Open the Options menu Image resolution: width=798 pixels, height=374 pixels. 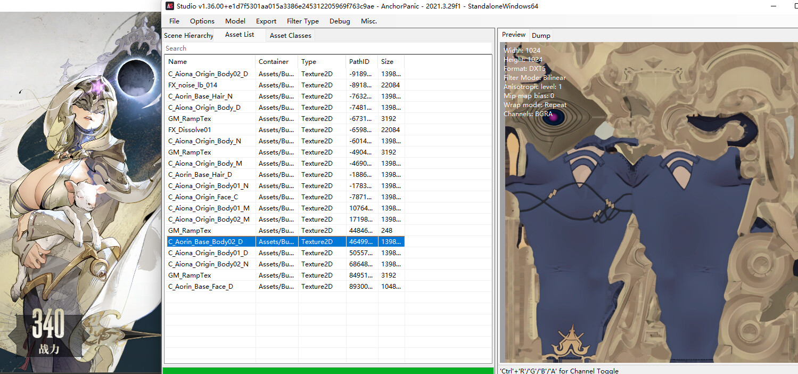tap(202, 21)
